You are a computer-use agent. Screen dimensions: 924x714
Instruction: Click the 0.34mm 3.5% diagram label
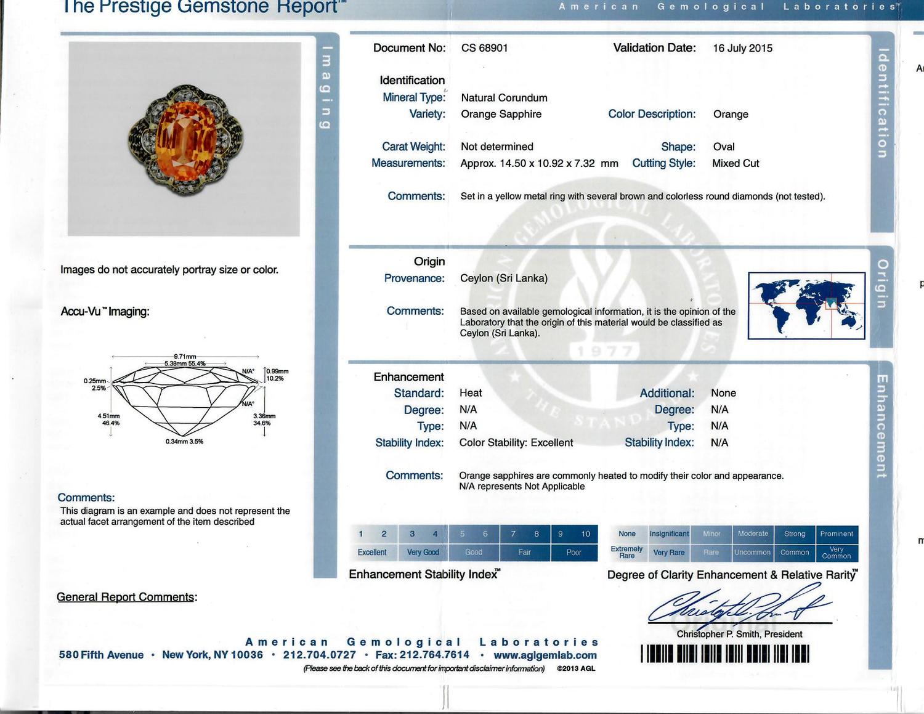[x=184, y=442]
